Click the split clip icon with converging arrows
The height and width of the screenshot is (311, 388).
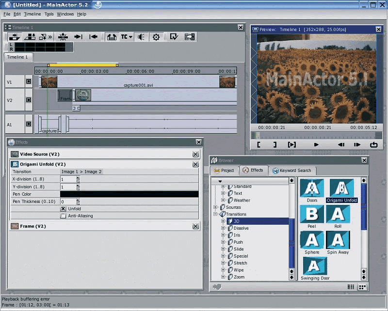tap(63, 37)
